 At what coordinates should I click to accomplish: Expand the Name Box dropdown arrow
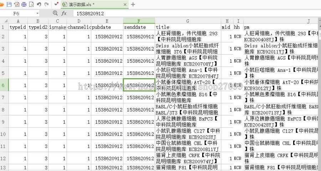click(37, 14)
